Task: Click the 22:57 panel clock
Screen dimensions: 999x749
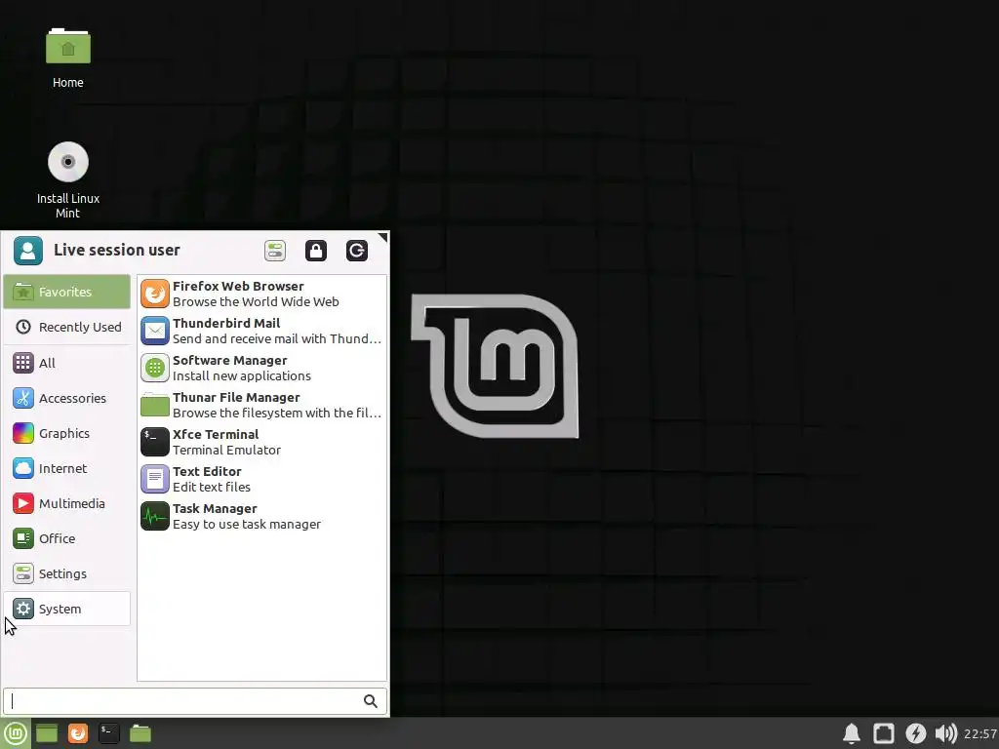Action: [x=979, y=733]
